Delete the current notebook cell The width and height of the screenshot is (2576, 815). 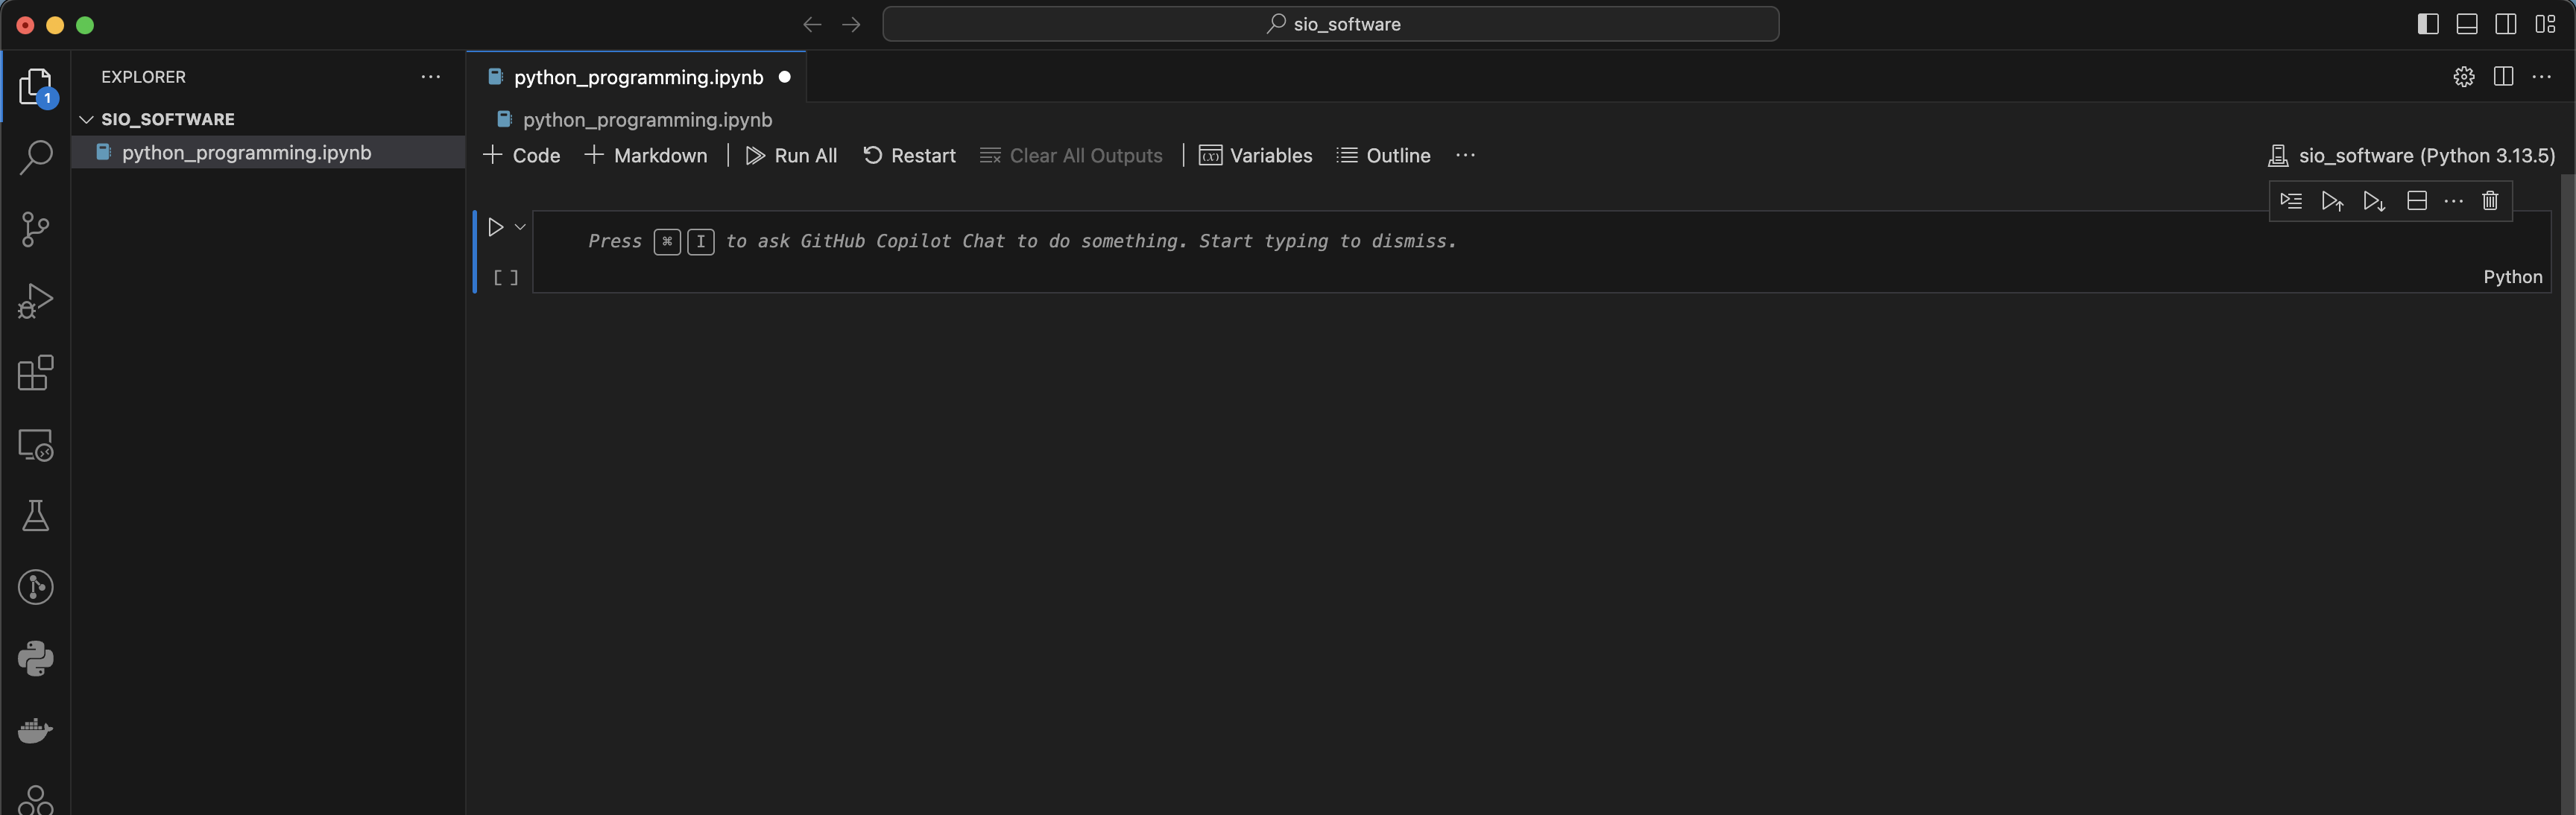tap(2490, 201)
